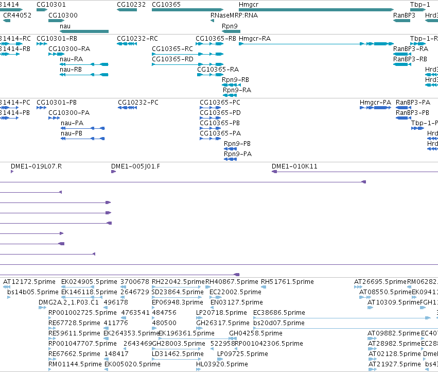The width and height of the screenshot is (438, 372).
Task: Select the LP20718.5prime EST label
Action: coord(221,313)
